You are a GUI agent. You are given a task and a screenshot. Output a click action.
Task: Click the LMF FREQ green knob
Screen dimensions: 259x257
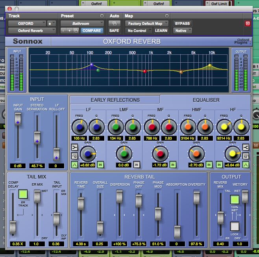[x=116, y=127]
